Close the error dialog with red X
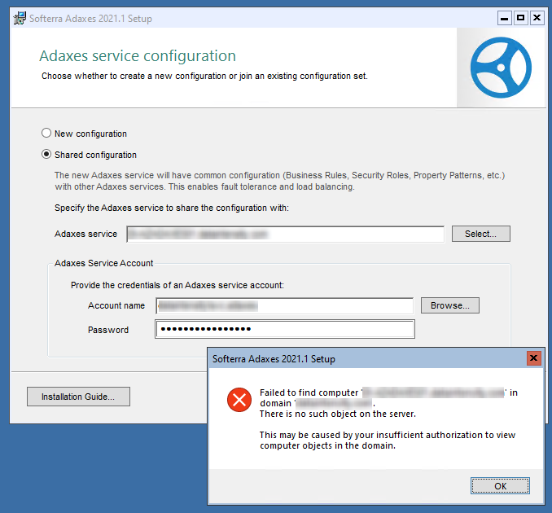552x513 pixels. [x=534, y=358]
